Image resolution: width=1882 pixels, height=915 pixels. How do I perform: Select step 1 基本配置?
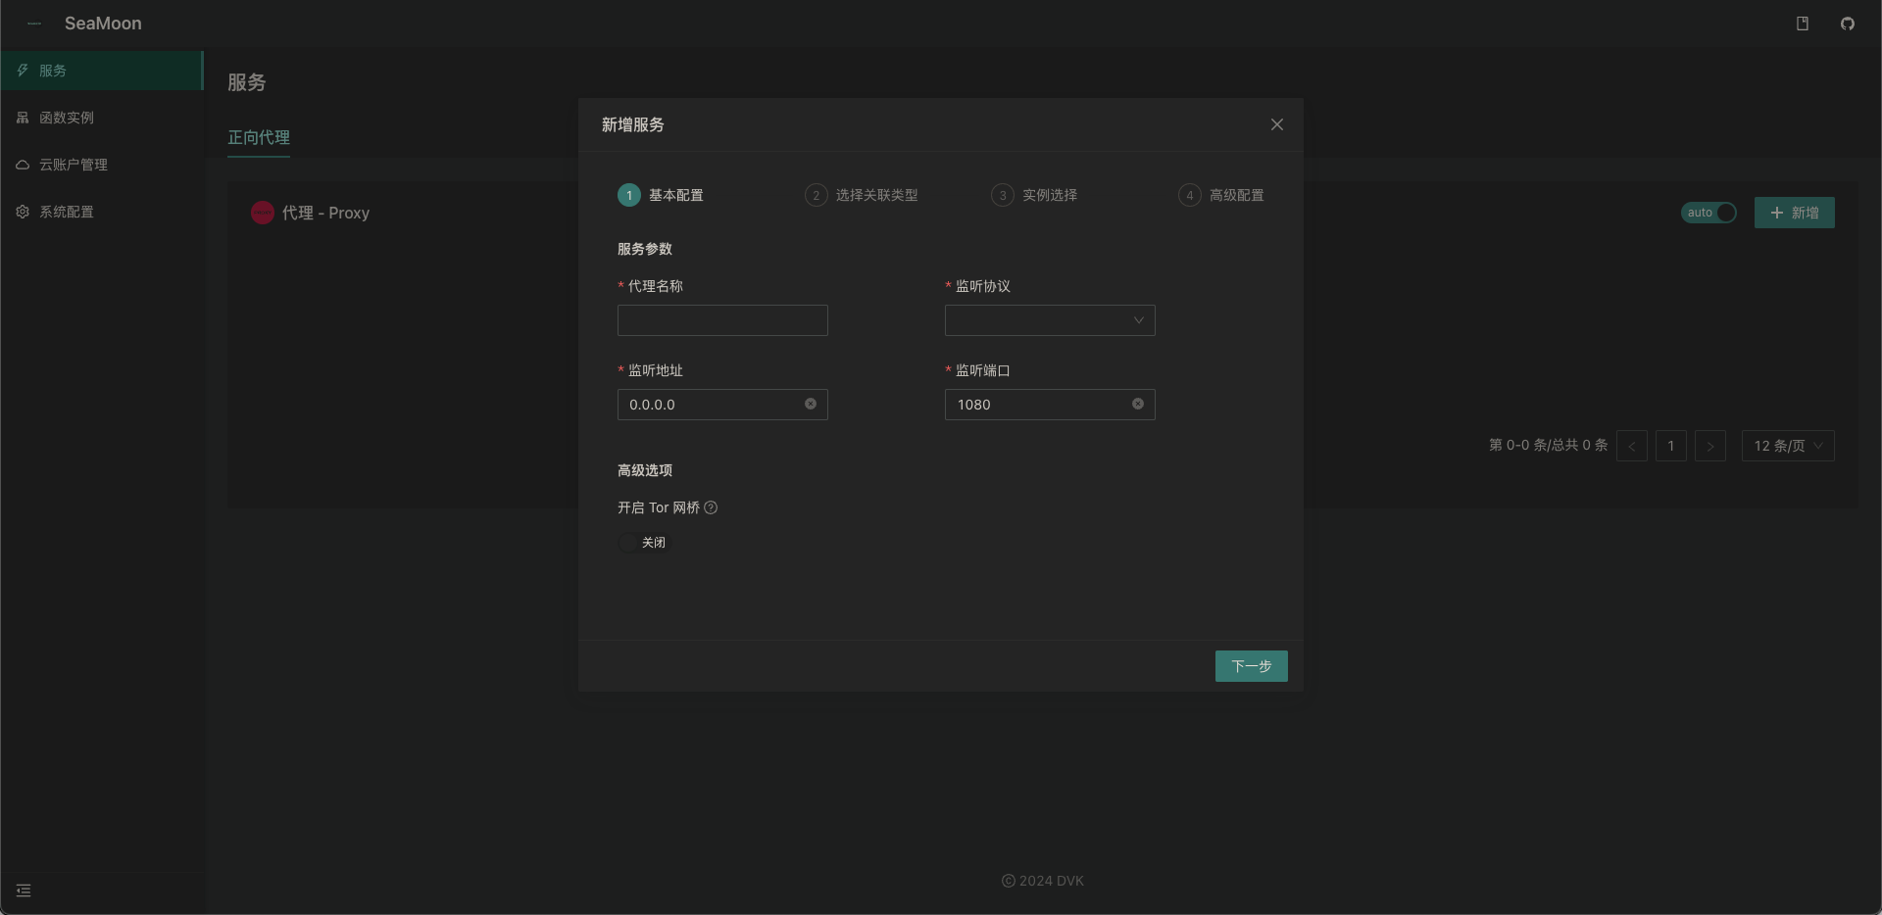click(661, 195)
